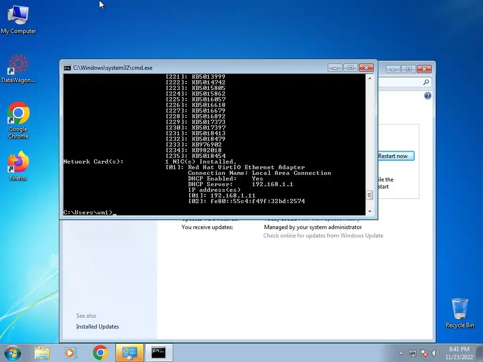Select the cmd.exe taskbar button
This screenshot has height=362, width=483.
pyautogui.click(x=158, y=353)
